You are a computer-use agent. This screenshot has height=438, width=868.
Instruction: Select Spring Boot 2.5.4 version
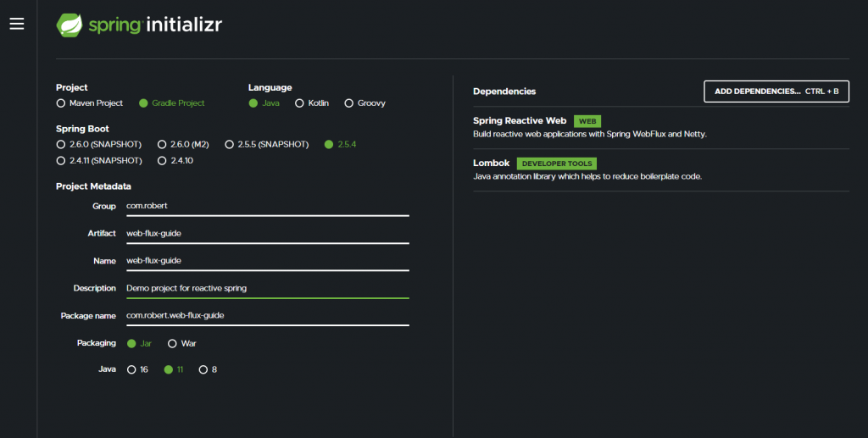341,144
